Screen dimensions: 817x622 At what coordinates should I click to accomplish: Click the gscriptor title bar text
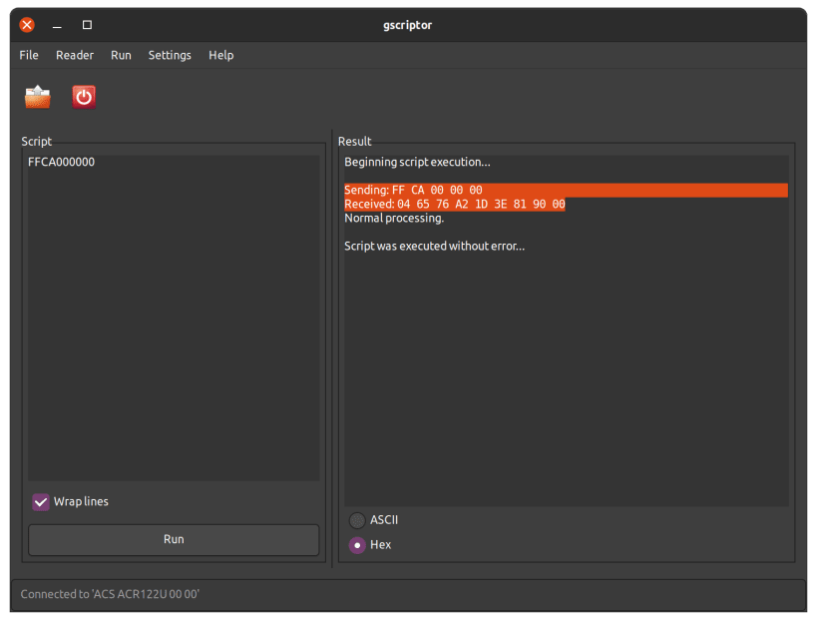coord(407,25)
